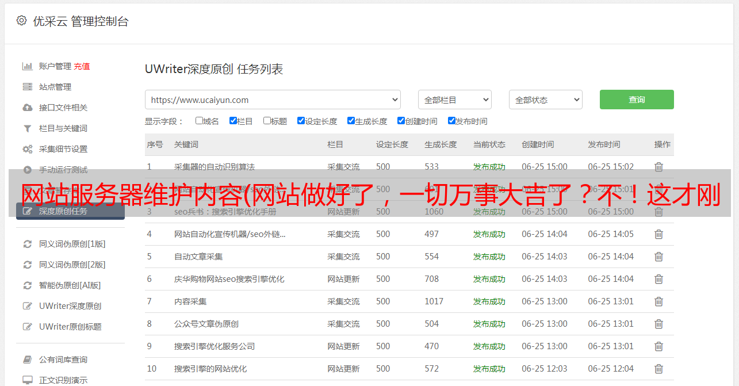
Task: Select 同义词伪原创[1版] in the sidebar
Action: (x=72, y=244)
